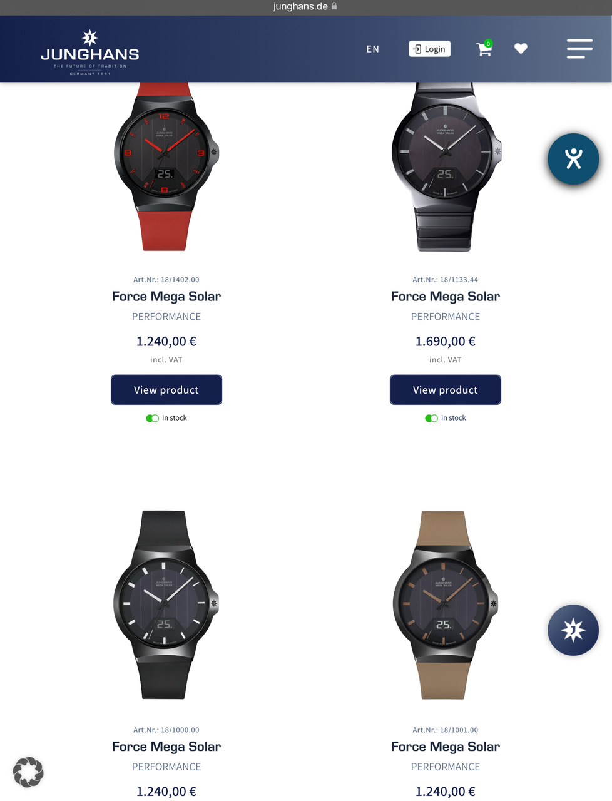Image resolution: width=612 pixels, height=801 pixels.
Task: Open the beige strap watch image
Action: [446, 605]
